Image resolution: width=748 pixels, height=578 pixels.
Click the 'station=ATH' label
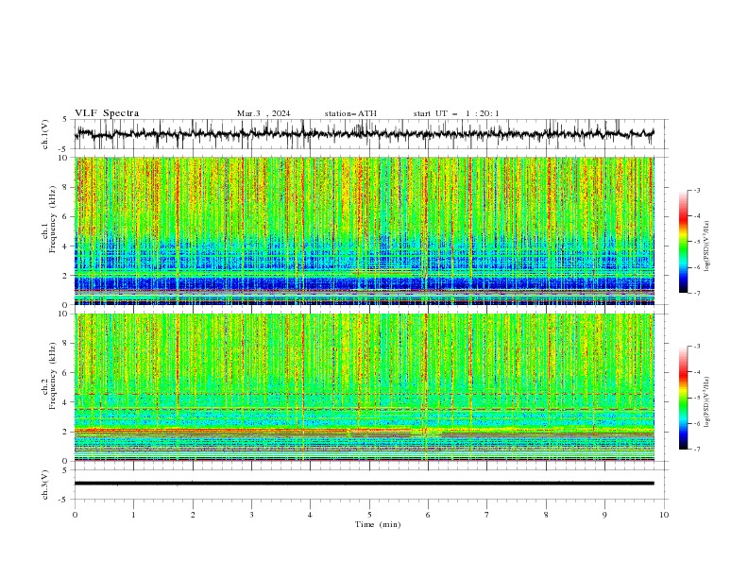(x=350, y=113)
